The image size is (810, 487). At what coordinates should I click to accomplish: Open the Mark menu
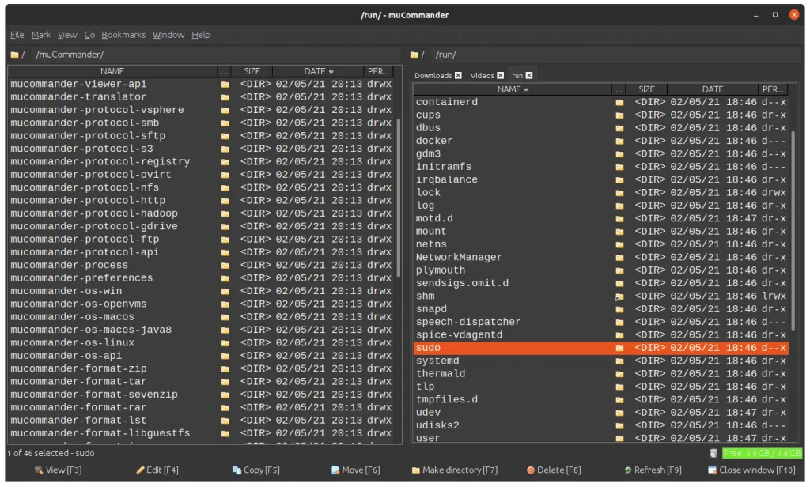pos(41,35)
